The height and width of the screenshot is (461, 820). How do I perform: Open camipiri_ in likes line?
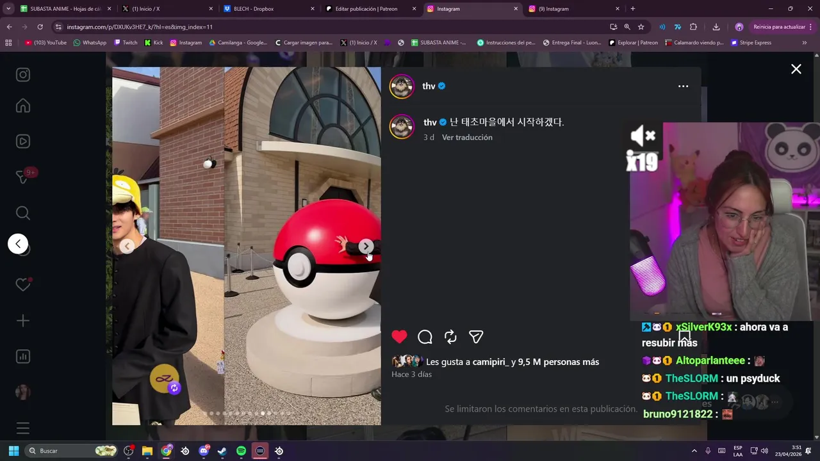[491, 362]
